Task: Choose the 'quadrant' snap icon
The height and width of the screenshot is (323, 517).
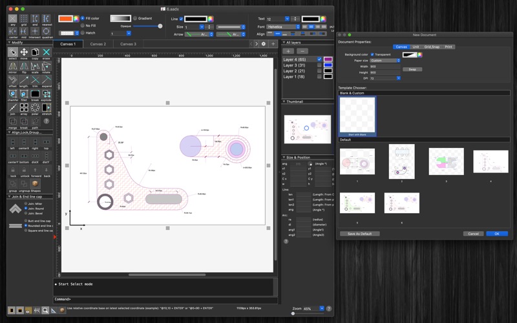Action: 46,31
